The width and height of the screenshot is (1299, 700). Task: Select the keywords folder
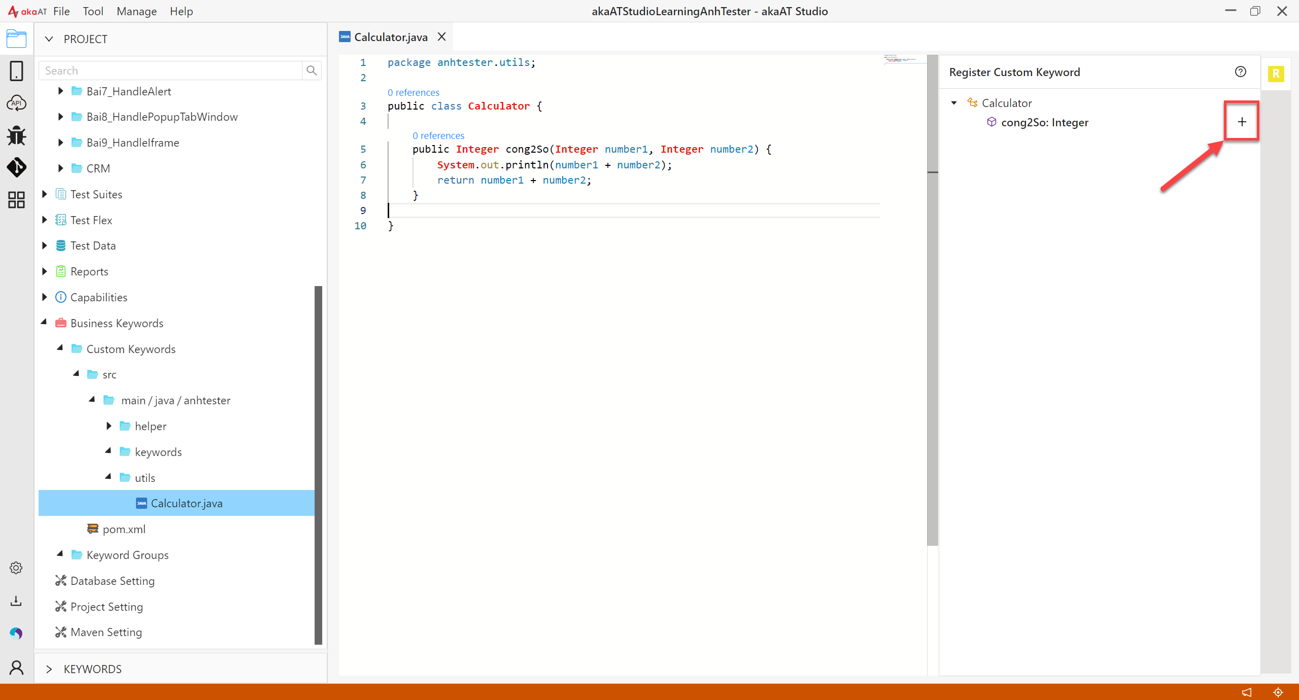(158, 452)
